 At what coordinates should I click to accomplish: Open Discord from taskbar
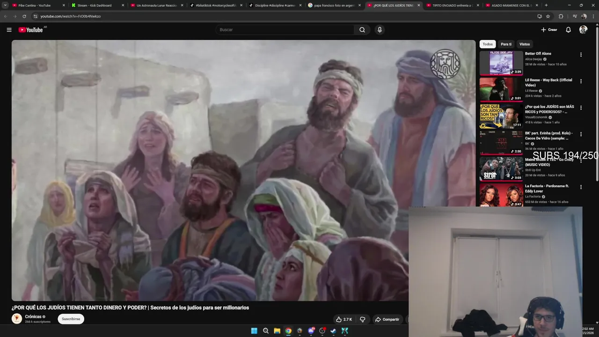pos(311,331)
